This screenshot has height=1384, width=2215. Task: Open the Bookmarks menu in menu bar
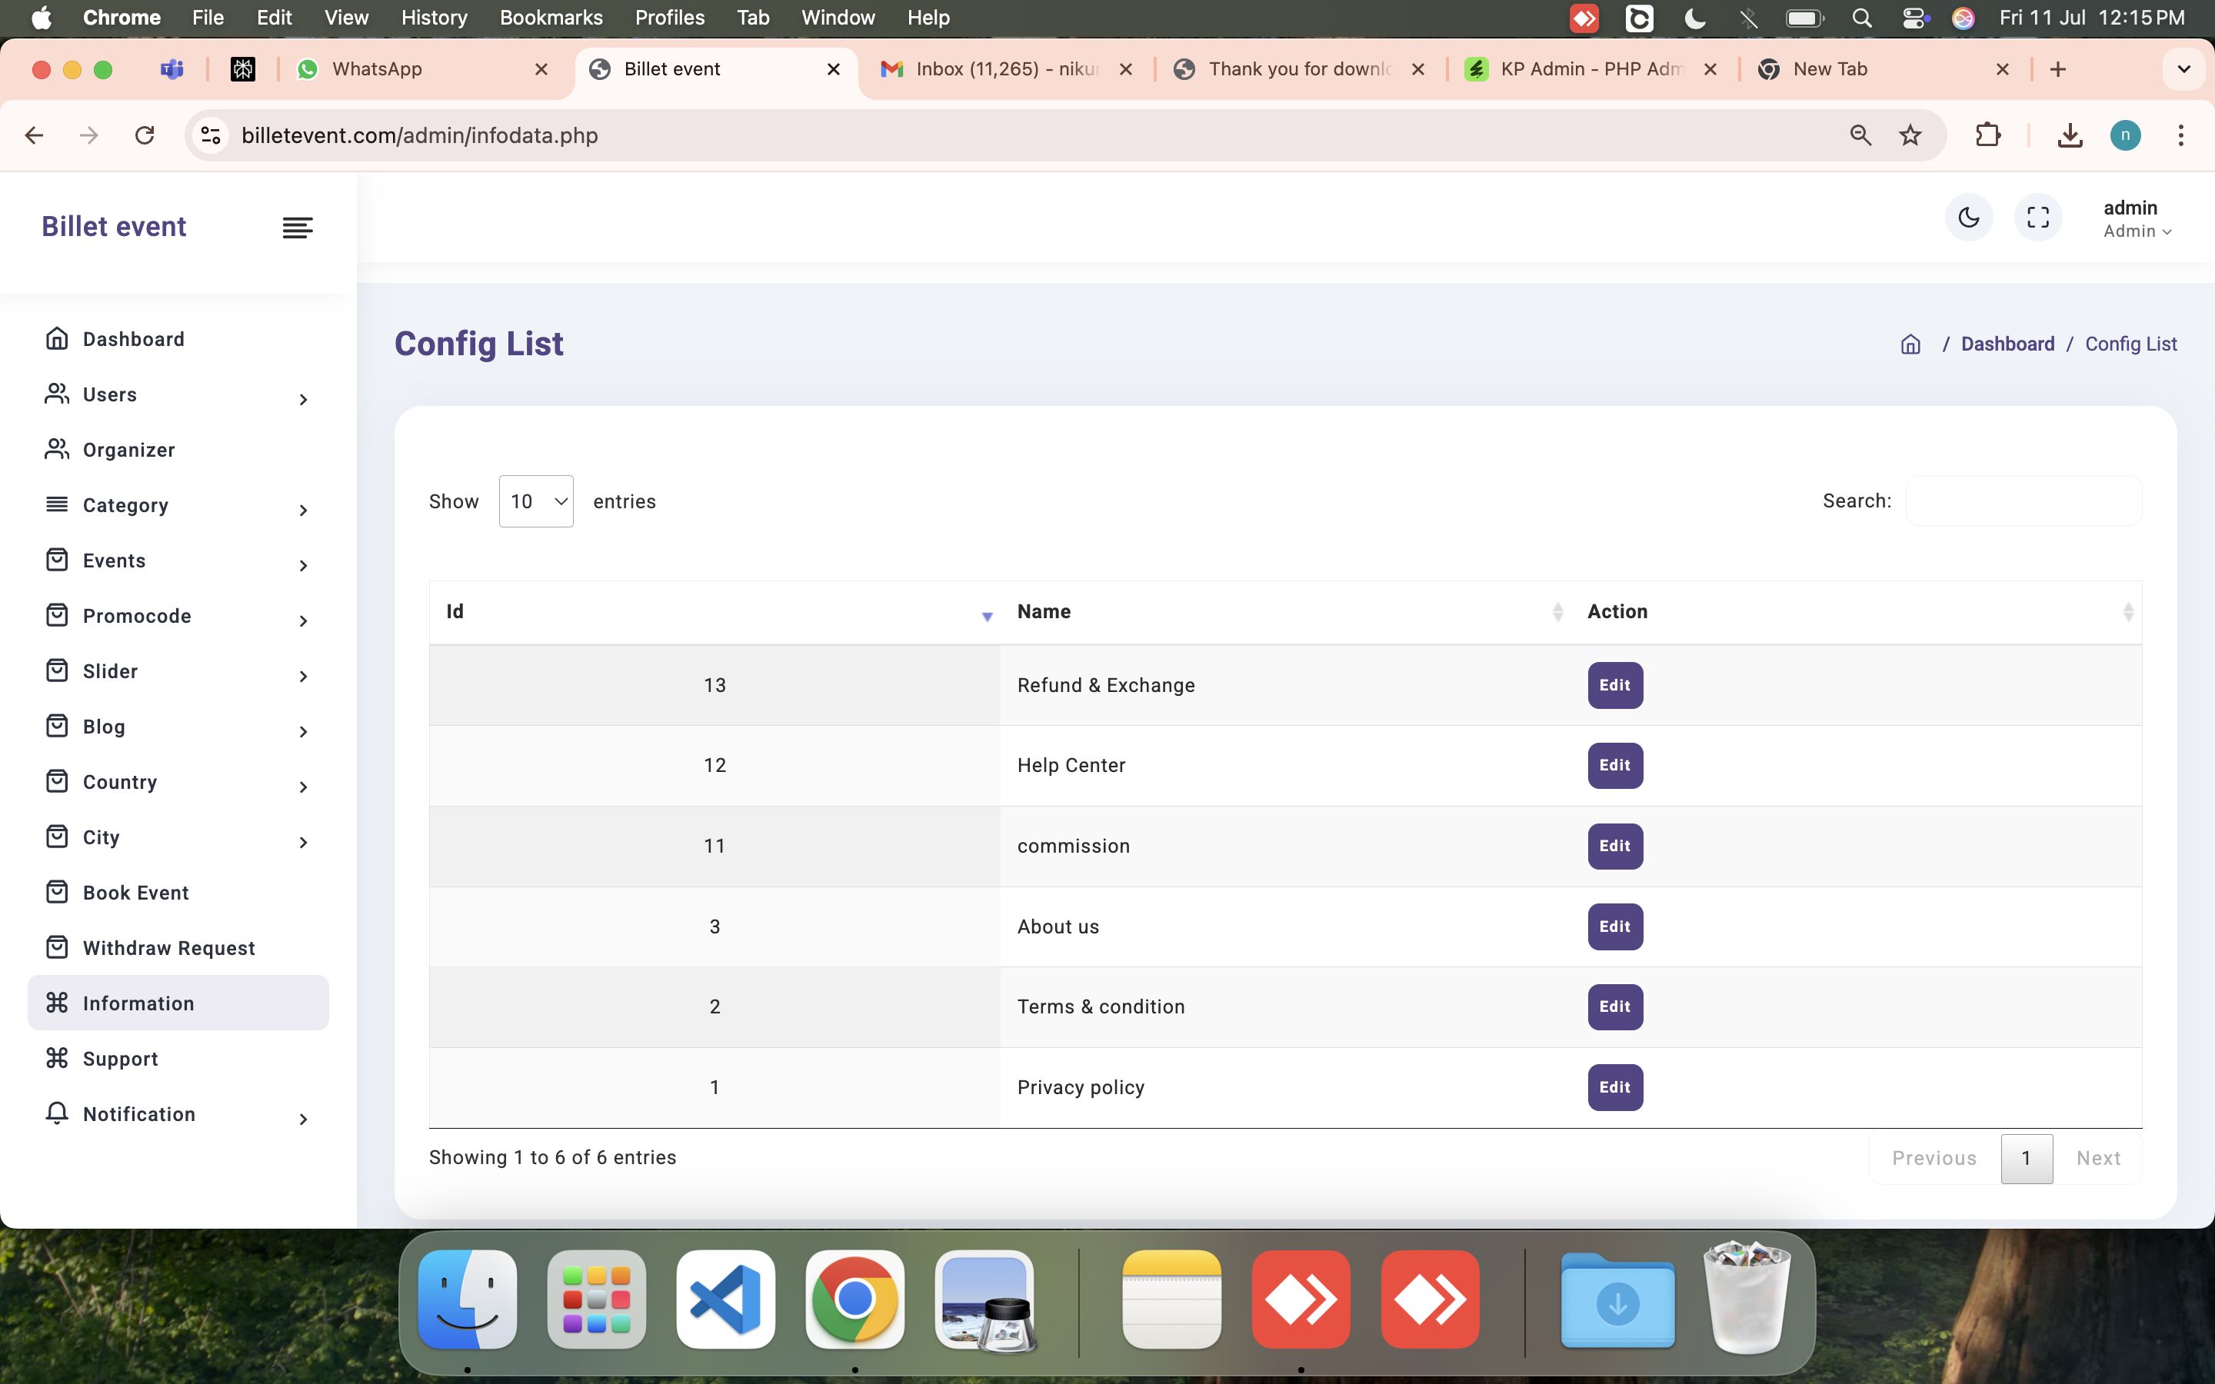[551, 18]
